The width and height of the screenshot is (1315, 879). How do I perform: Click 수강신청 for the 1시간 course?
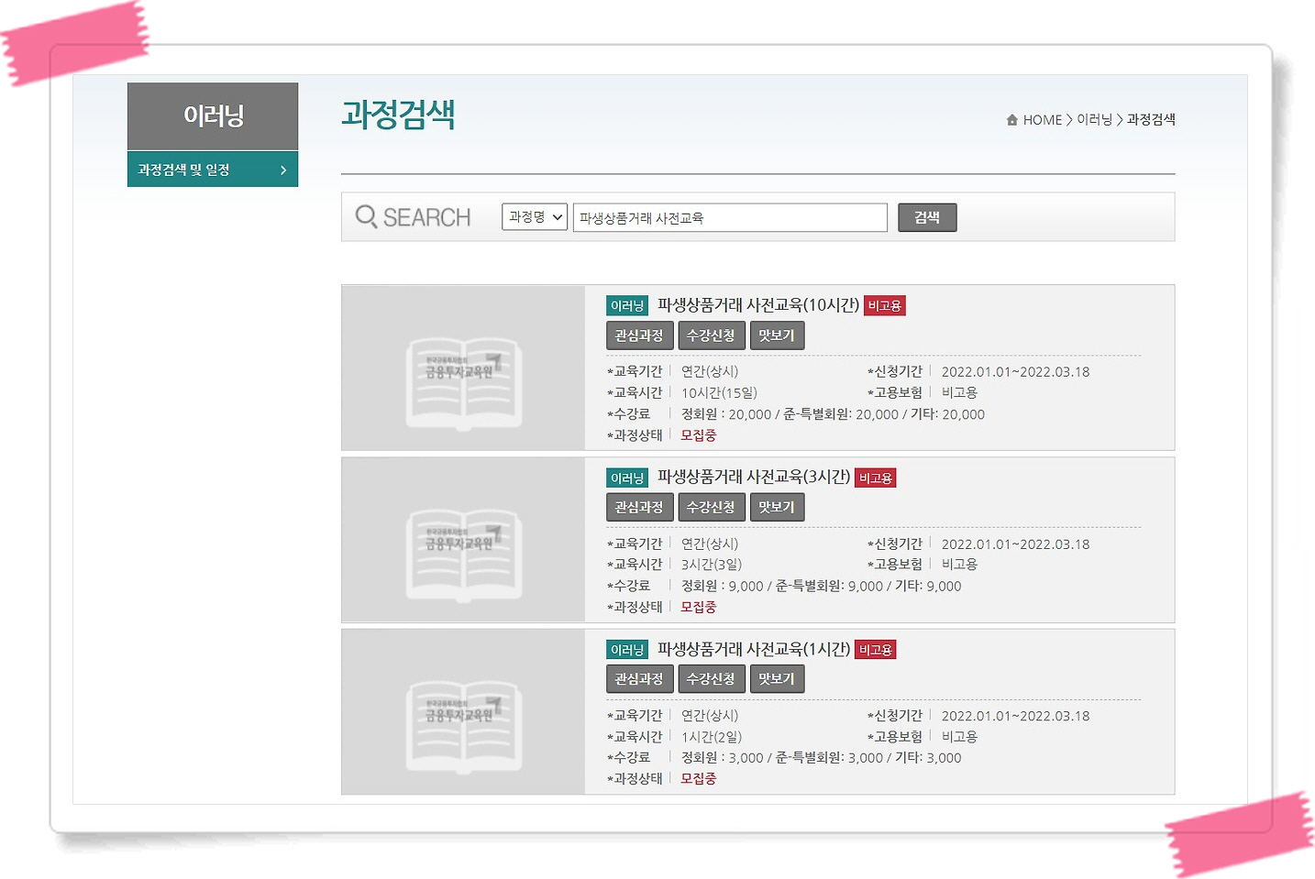(x=711, y=679)
